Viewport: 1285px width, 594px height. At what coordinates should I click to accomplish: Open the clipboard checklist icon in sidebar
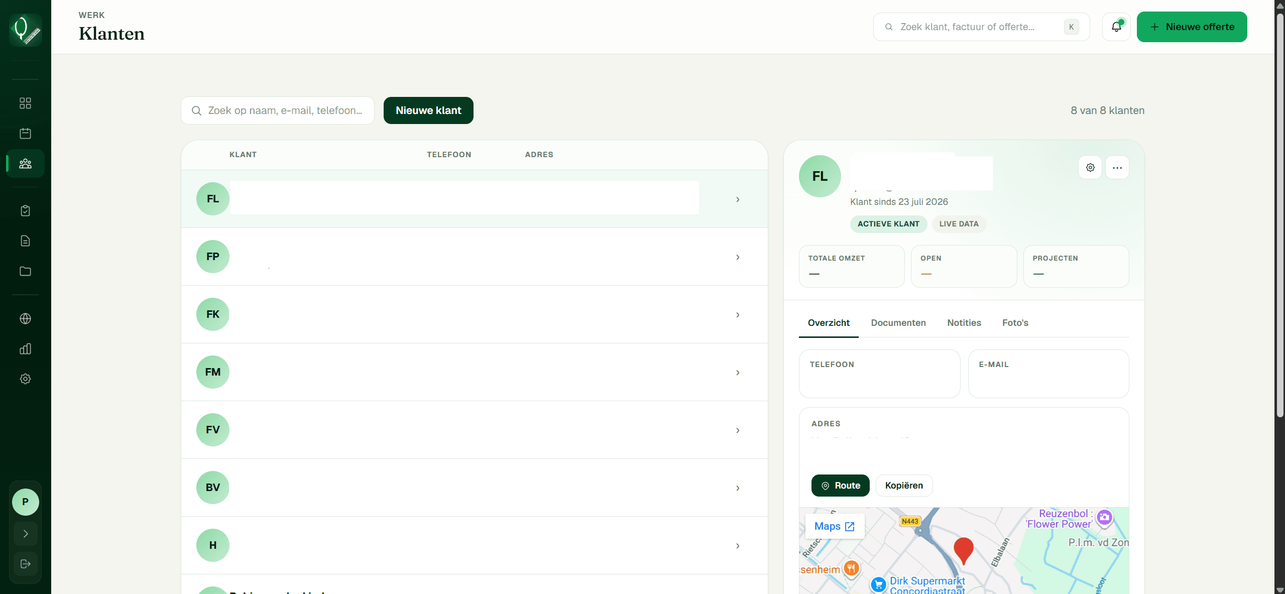25,211
